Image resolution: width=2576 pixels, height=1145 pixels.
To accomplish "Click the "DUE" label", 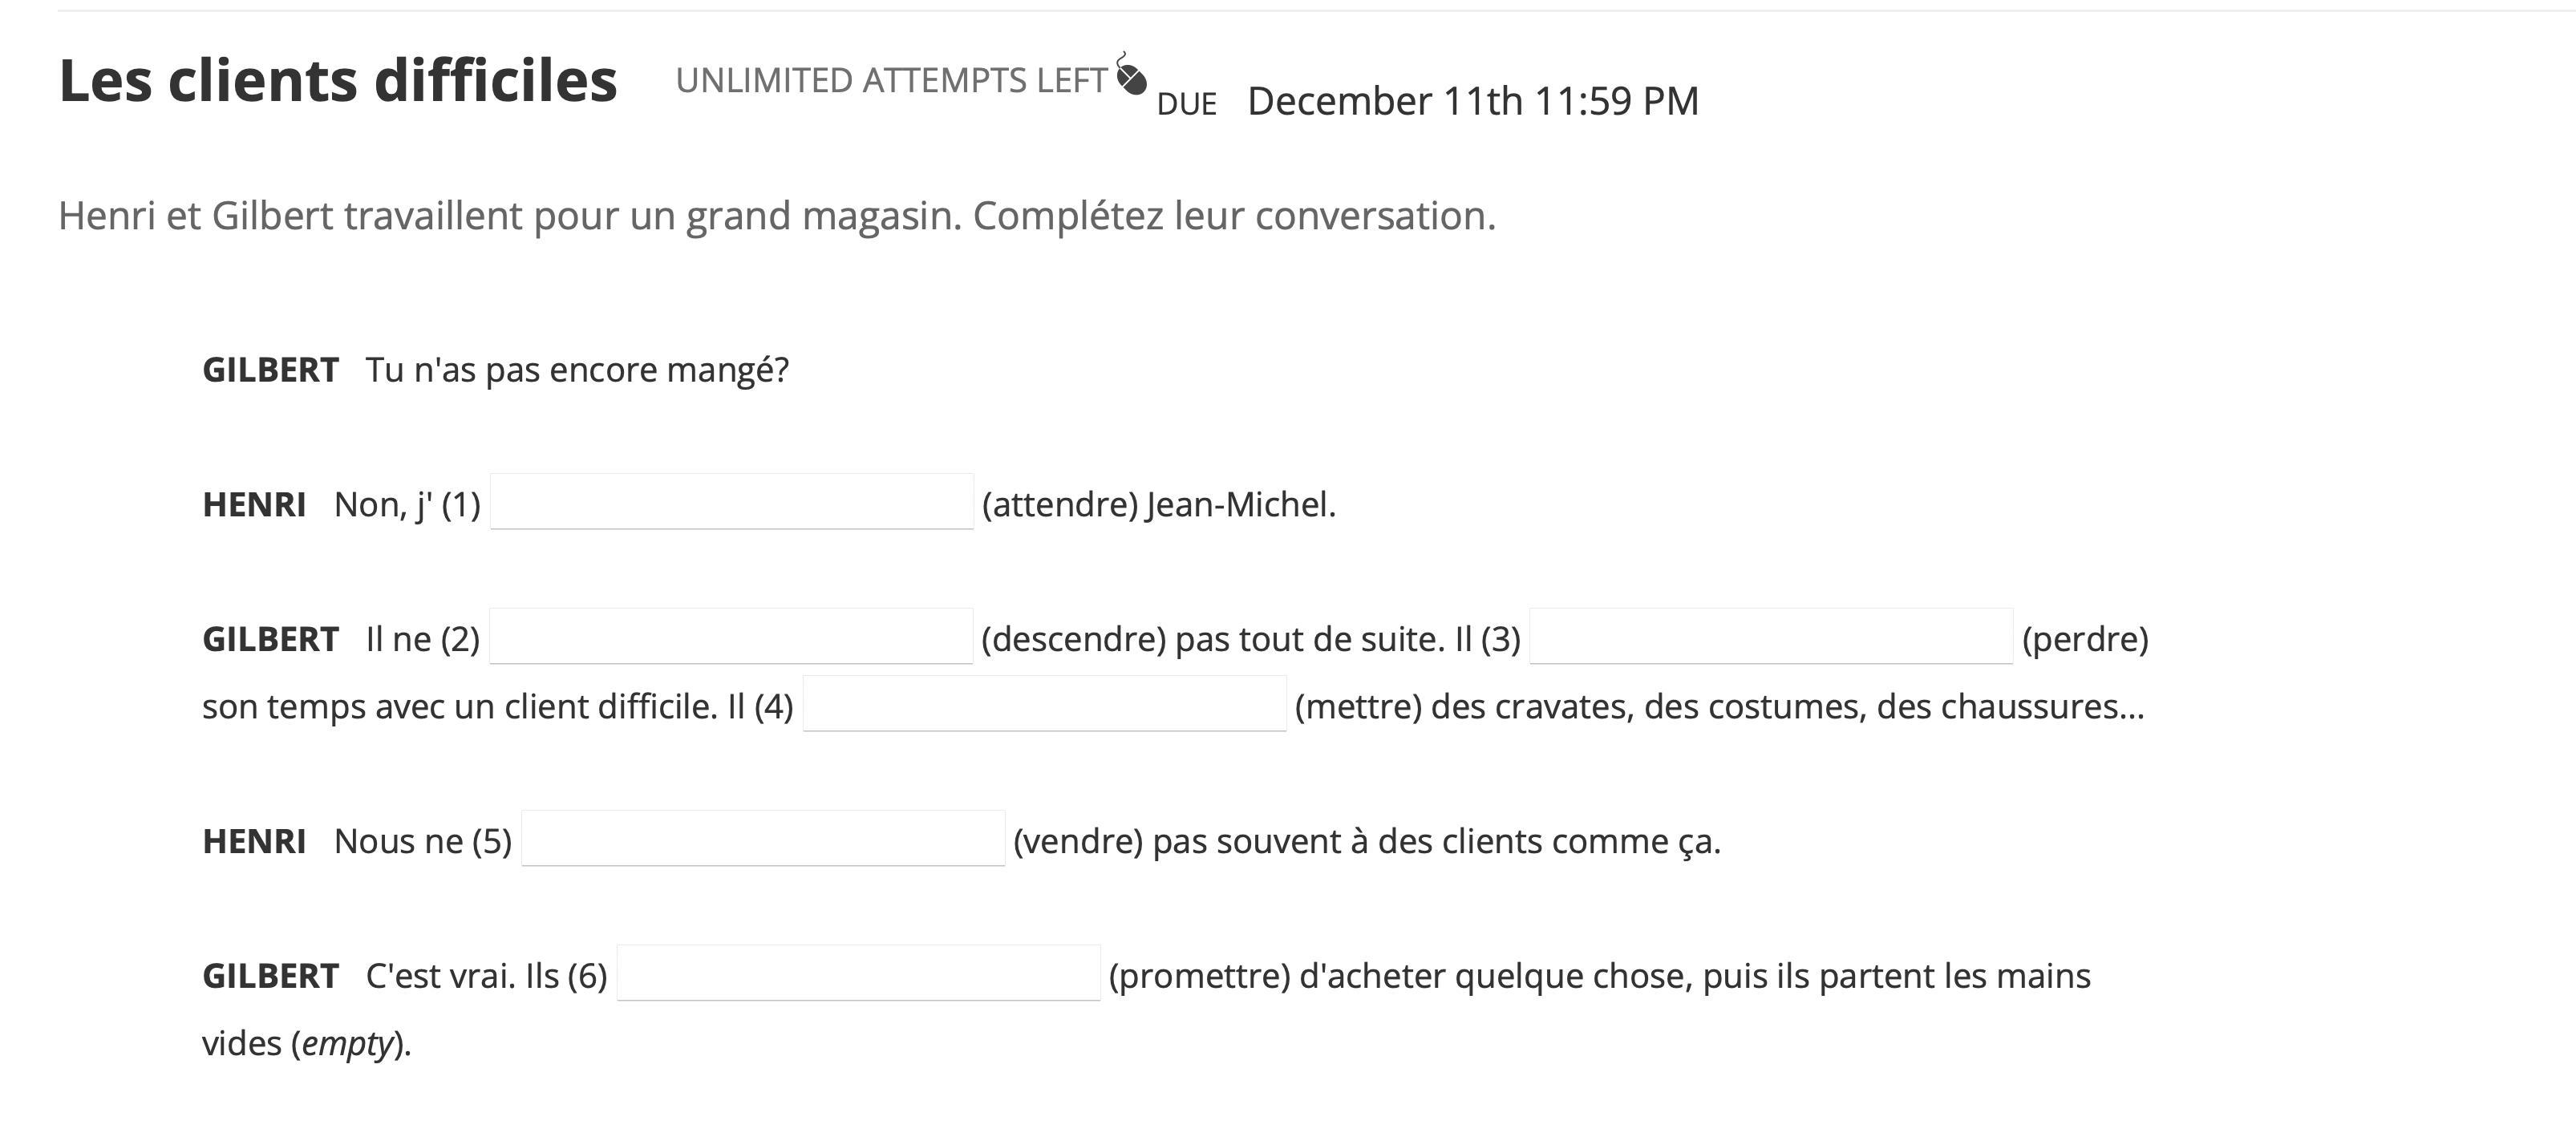I will click(x=1186, y=104).
